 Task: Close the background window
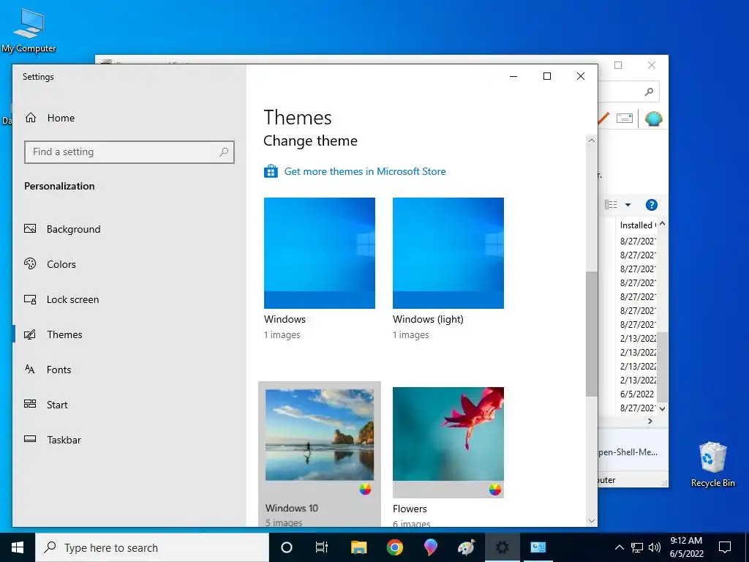652,65
